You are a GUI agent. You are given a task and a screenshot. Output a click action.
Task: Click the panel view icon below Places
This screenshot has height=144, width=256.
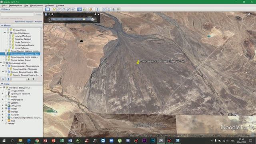tap(8, 79)
